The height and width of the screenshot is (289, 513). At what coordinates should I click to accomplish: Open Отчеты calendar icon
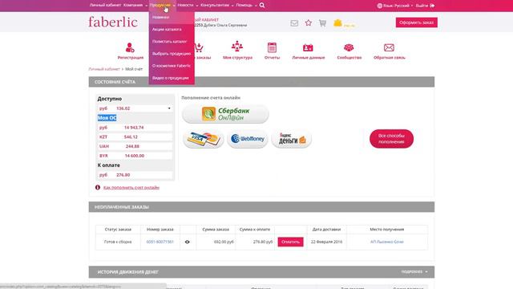(272, 47)
